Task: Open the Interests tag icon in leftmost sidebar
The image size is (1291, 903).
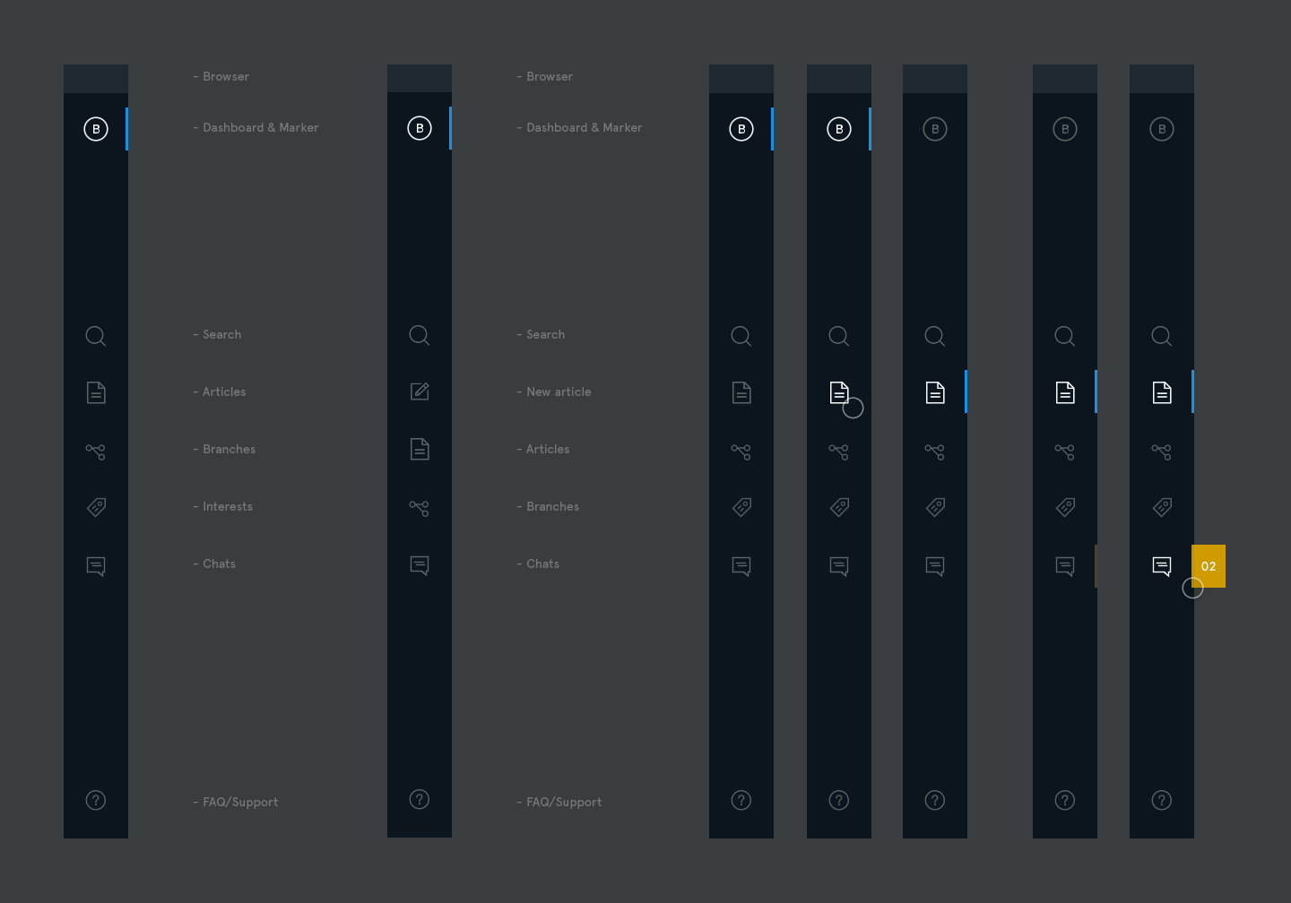Action: [96, 507]
